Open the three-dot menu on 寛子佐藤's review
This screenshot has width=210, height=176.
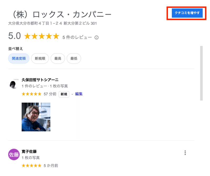click(x=185, y=153)
